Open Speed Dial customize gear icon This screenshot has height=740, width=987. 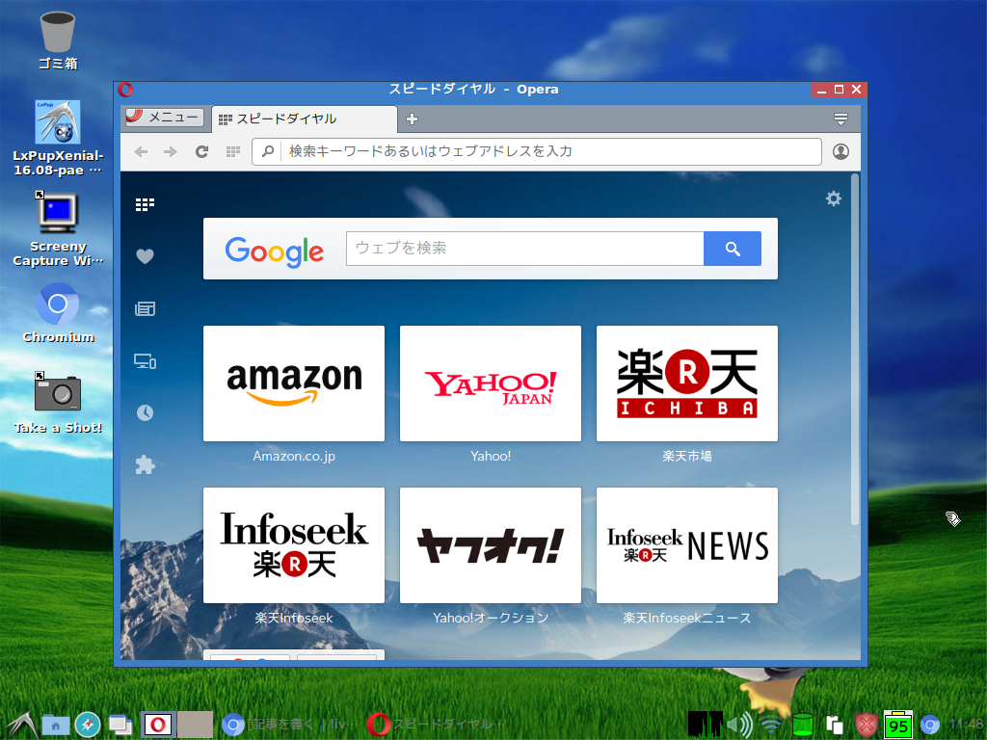834,198
